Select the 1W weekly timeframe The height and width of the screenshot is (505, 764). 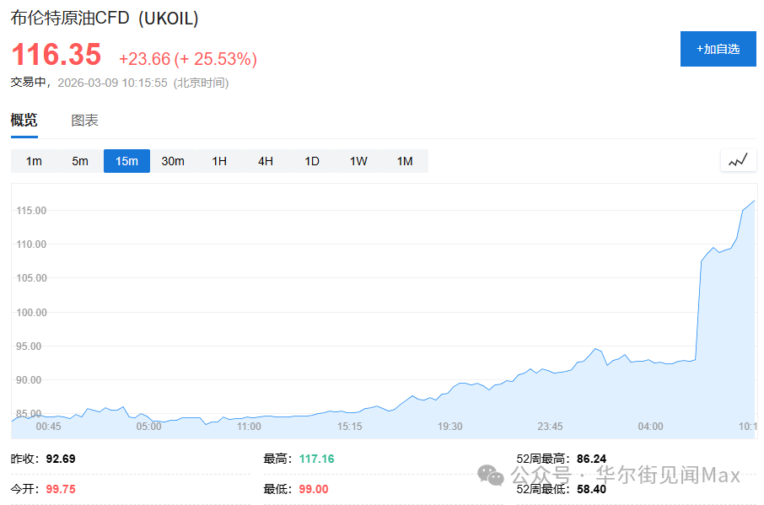[x=358, y=160]
